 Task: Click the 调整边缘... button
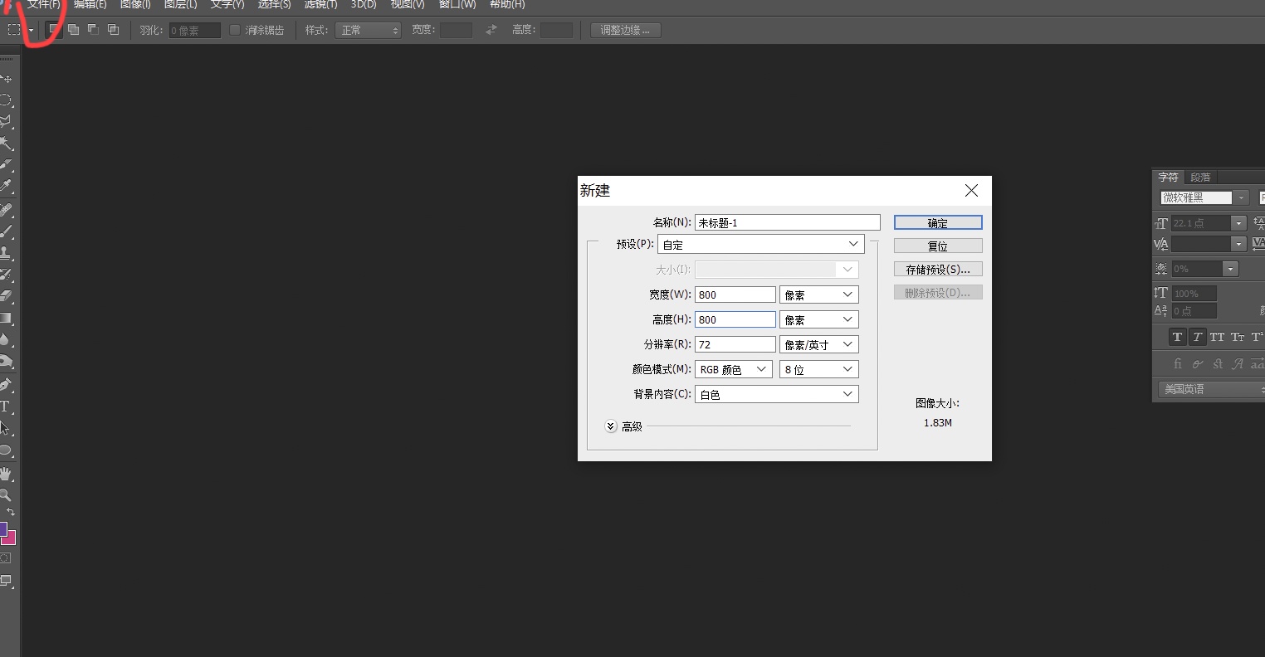pos(626,30)
